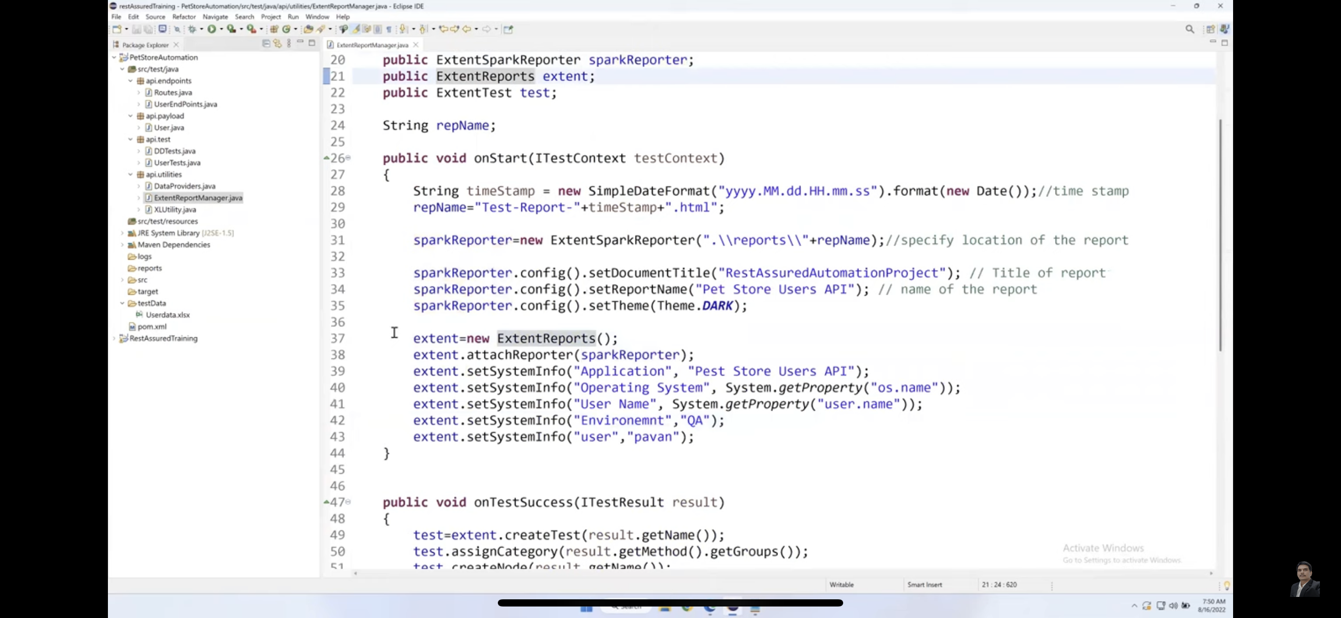Click the Open Type icon in toolbar

click(x=308, y=29)
